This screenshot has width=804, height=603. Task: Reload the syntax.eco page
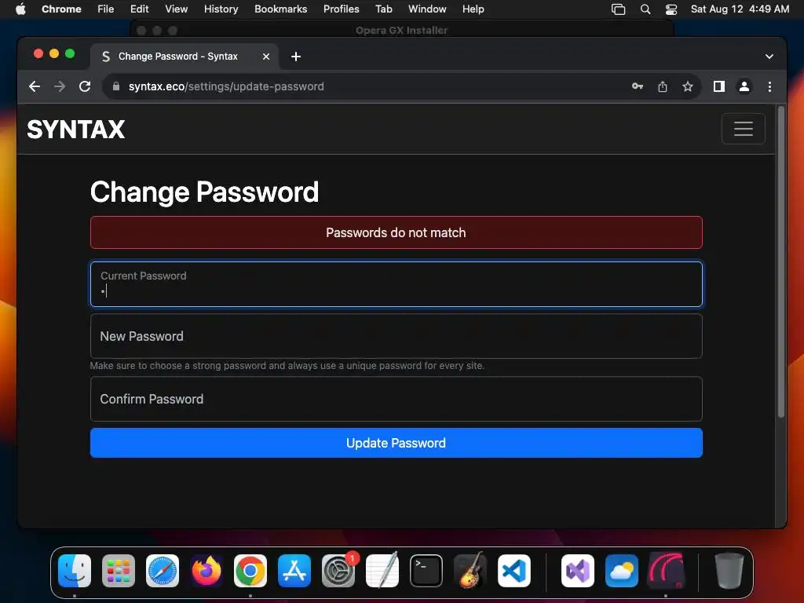pos(85,86)
